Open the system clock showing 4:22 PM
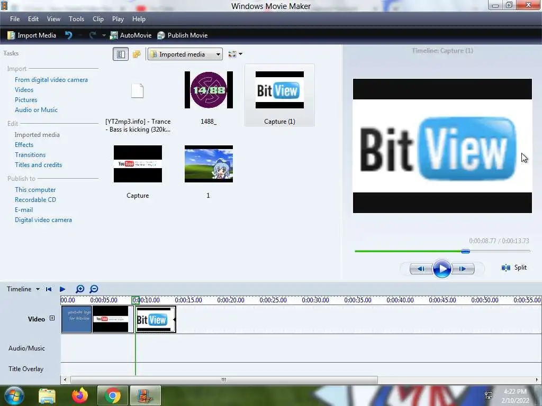Viewport: 542px width, 406px height. click(x=515, y=396)
